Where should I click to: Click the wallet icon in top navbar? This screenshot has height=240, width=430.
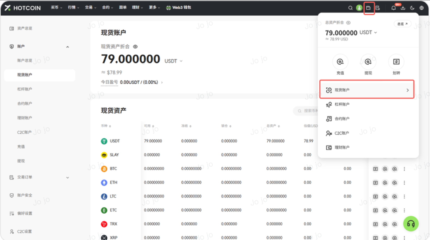coord(368,8)
